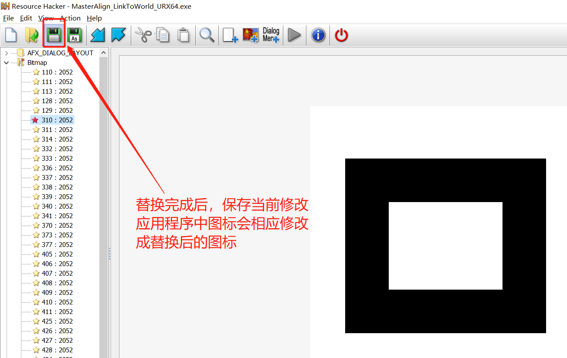Save changes with the green floppy icon
567x358 pixels.
[54, 35]
